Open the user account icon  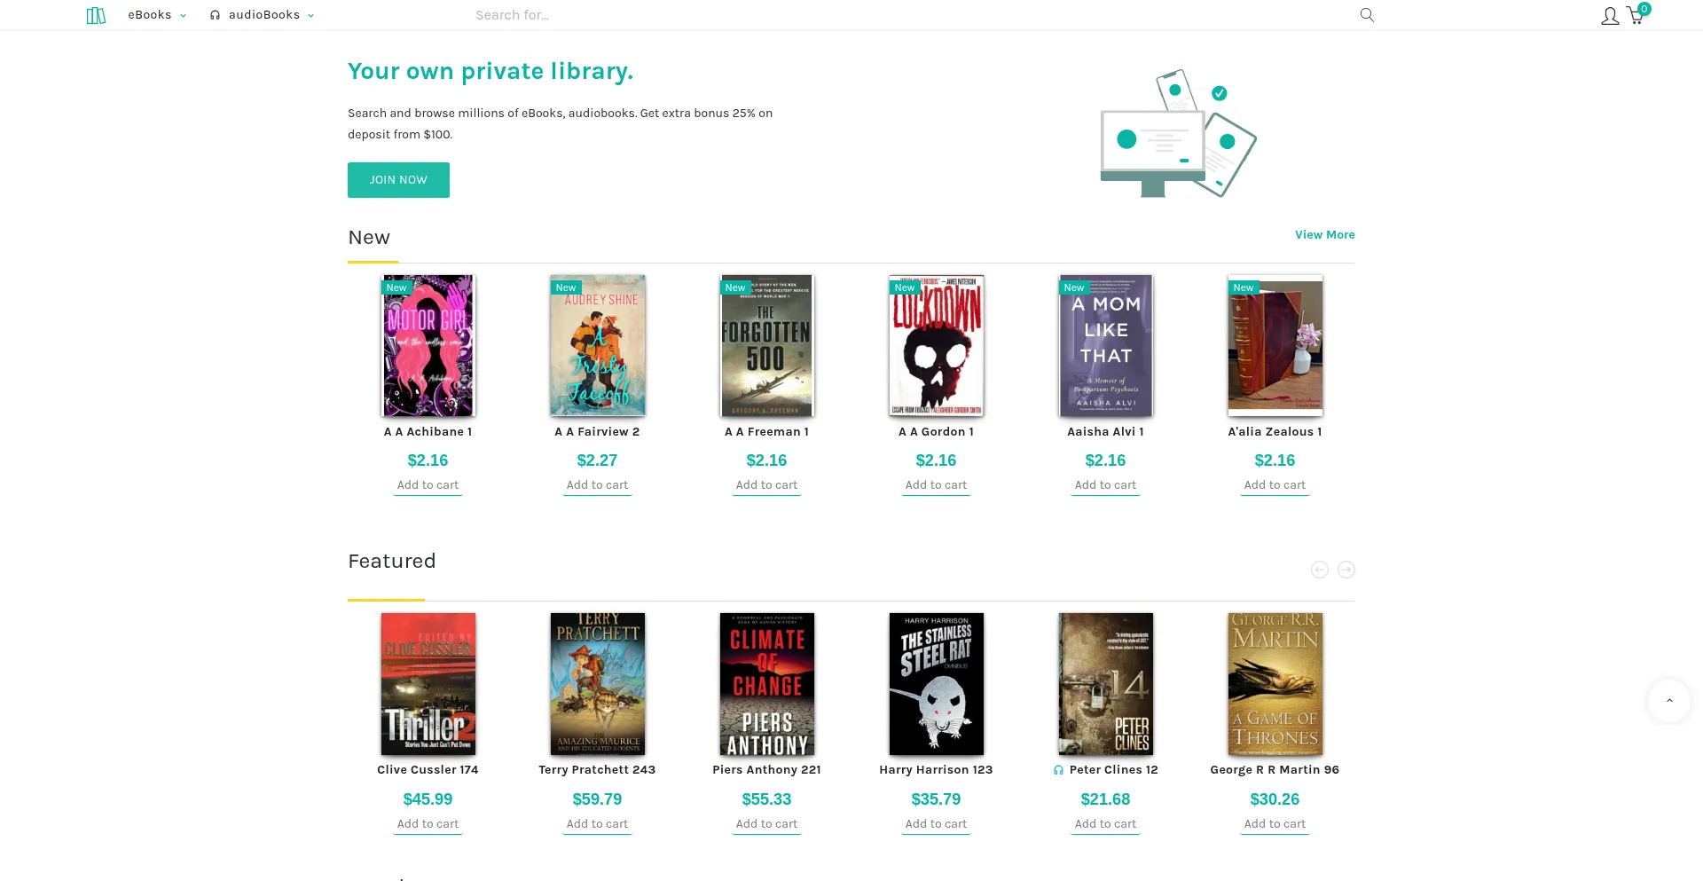pos(1609,16)
